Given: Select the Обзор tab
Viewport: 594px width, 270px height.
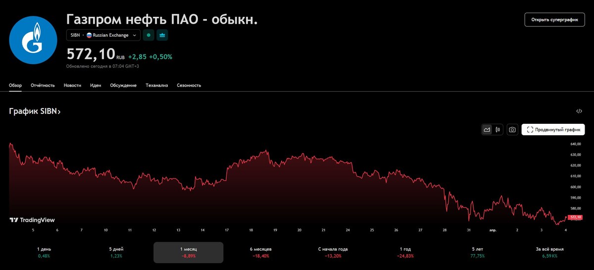Looking at the screenshot, I should click(x=15, y=85).
